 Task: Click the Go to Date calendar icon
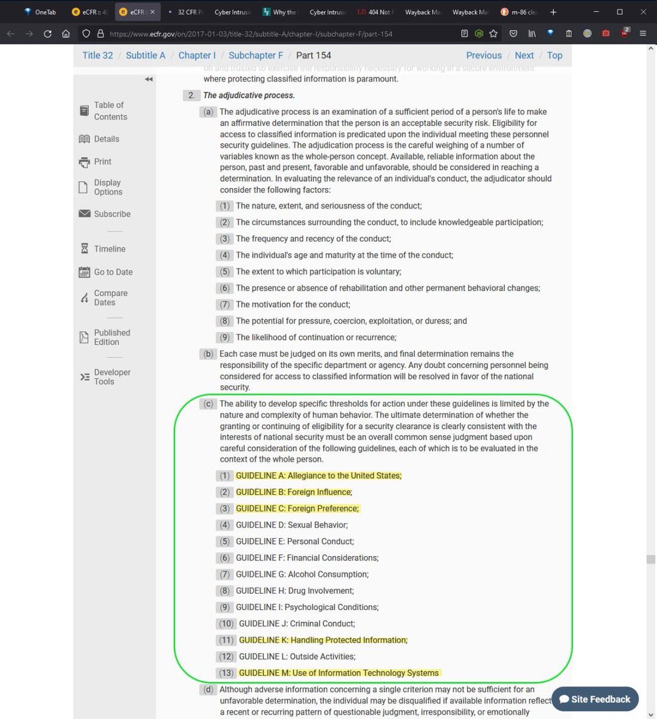[x=85, y=272]
